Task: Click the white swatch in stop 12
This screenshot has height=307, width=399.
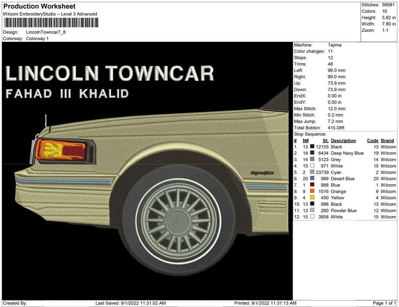Action: pos(312,216)
